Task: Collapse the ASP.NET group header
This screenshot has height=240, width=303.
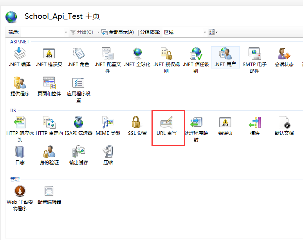Action: point(20,41)
